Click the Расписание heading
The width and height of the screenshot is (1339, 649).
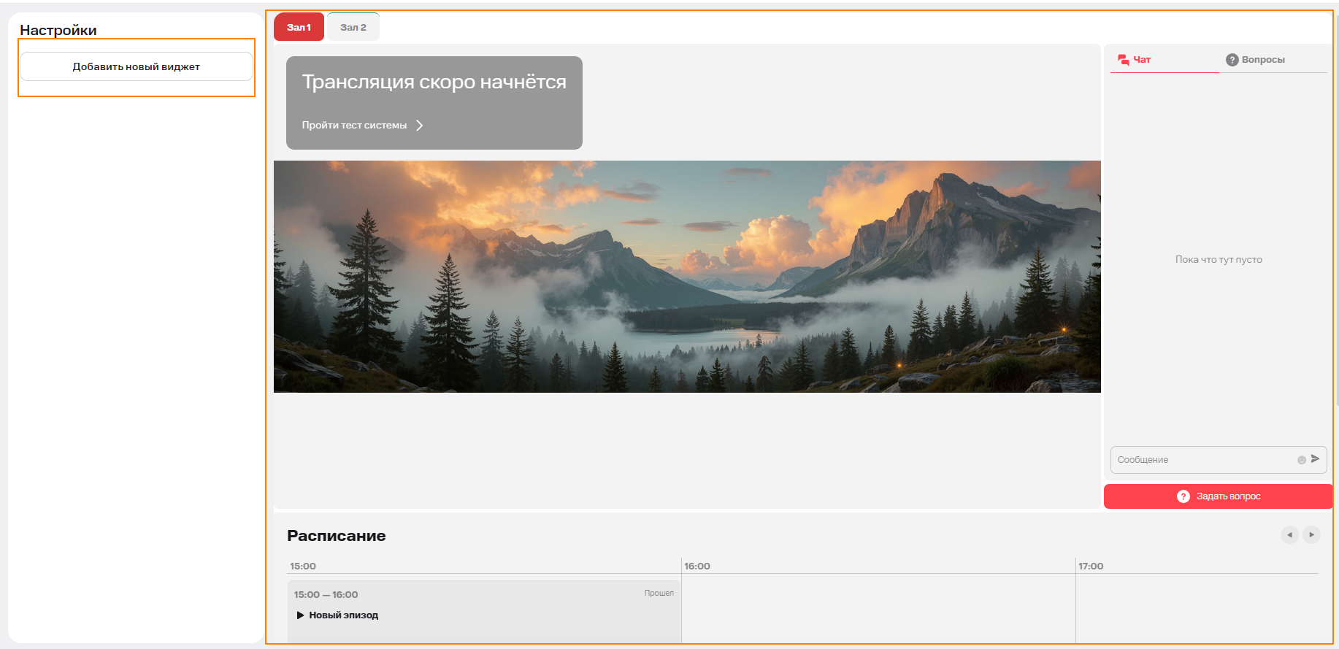pyautogui.click(x=337, y=536)
